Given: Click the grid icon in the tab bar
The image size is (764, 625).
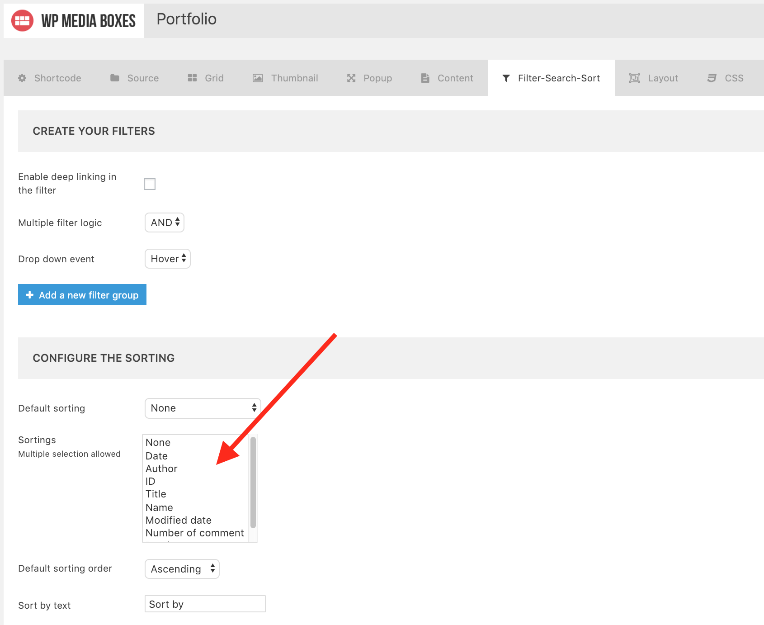Looking at the screenshot, I should pos(192,78).
